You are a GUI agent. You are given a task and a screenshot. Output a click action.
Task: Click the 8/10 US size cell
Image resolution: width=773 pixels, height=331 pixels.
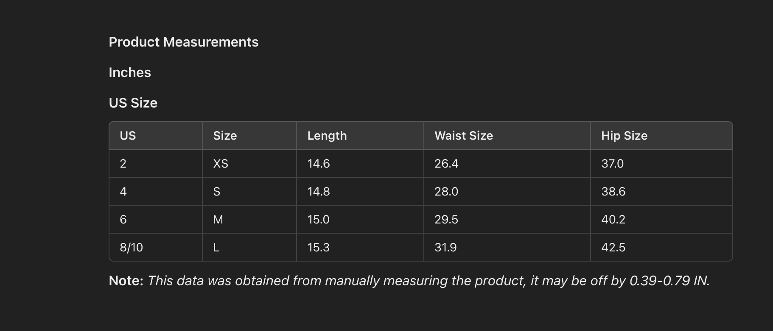click(131, 247)
